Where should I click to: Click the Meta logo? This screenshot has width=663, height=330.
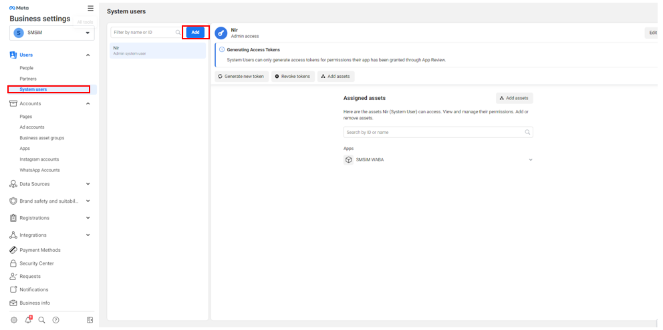(x=19, y=8)
